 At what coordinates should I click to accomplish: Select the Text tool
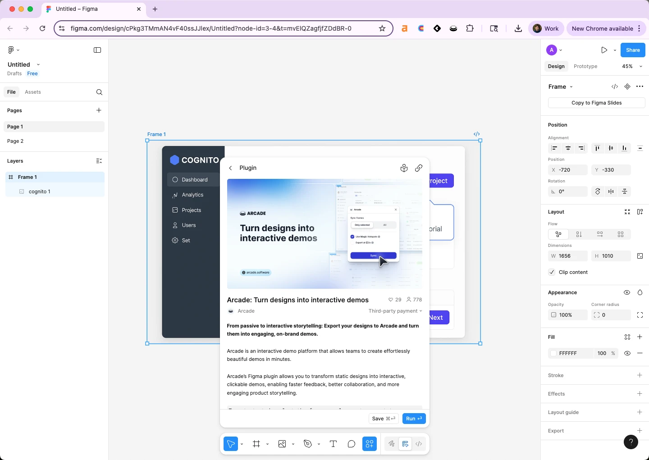coord(334,444)
